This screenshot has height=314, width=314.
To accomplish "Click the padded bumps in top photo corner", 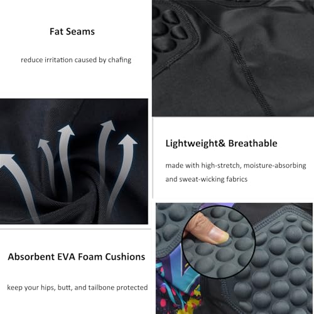I will pyautogui.click(x=168, y=31).
